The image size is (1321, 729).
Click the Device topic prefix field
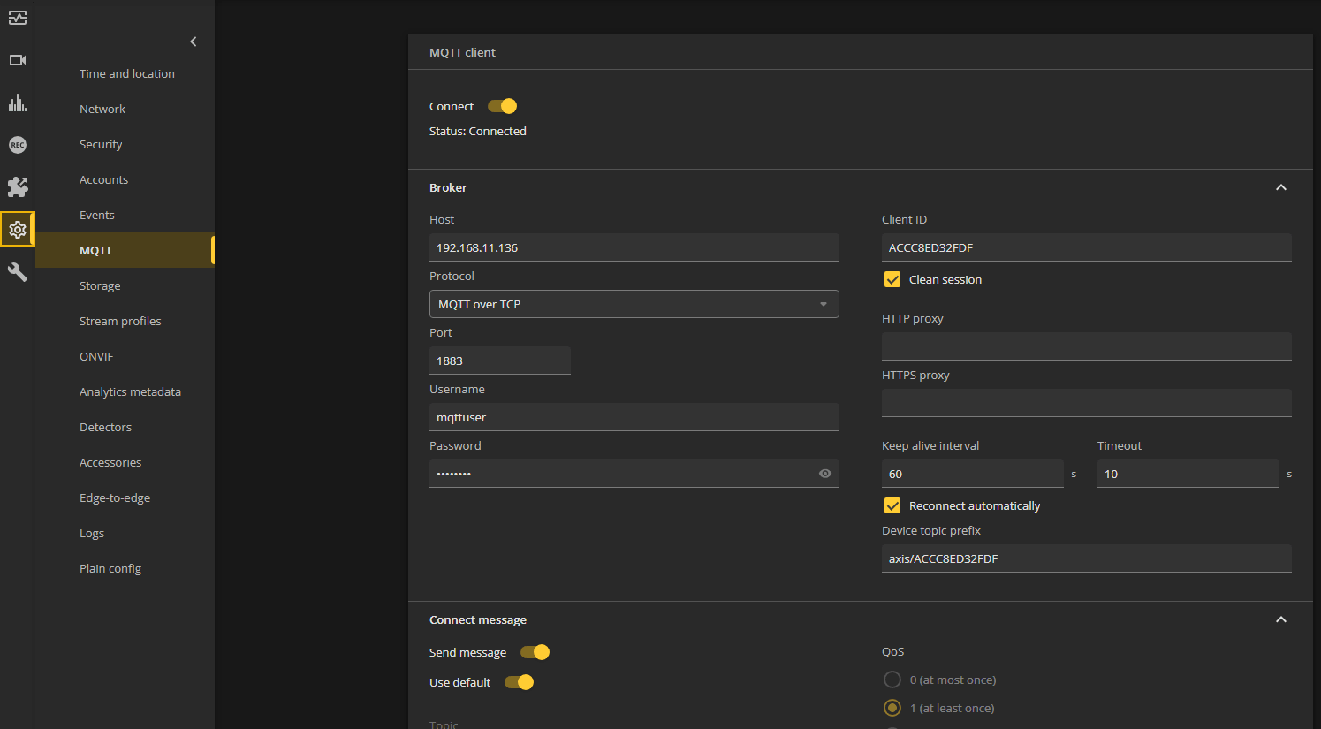tap(1087, 558)
